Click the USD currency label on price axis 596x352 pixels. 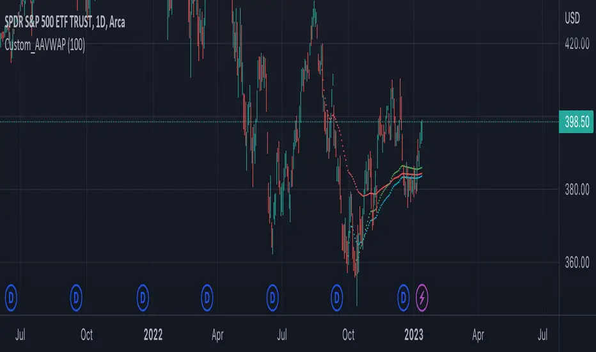tap(572, 18)
